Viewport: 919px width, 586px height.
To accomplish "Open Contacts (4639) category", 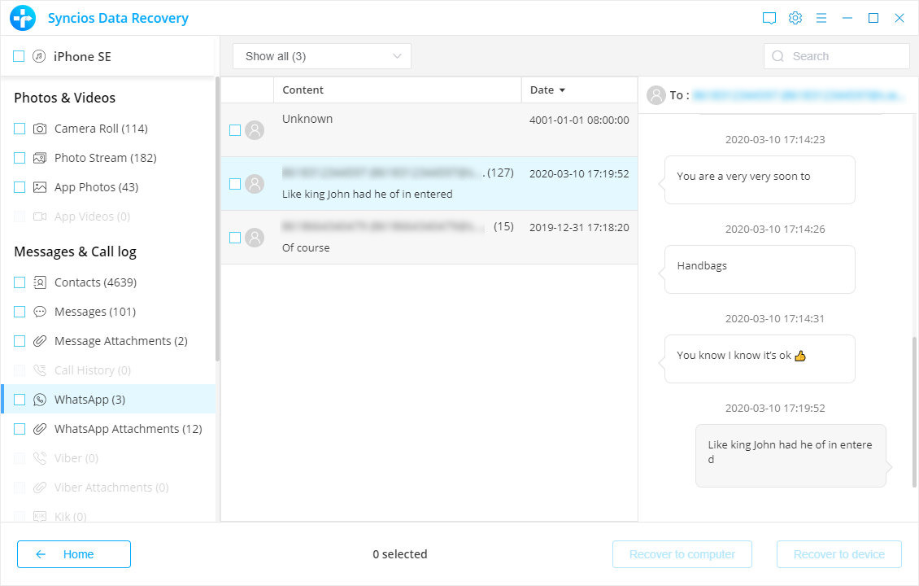I will click(95, 282).
